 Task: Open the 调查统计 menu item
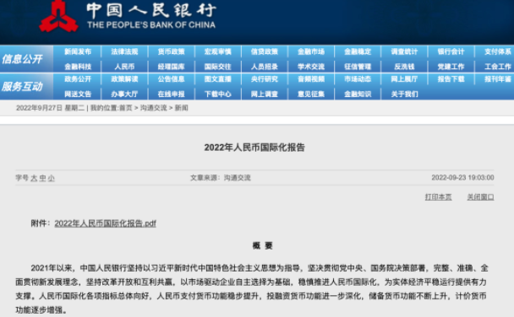(404, 51)
